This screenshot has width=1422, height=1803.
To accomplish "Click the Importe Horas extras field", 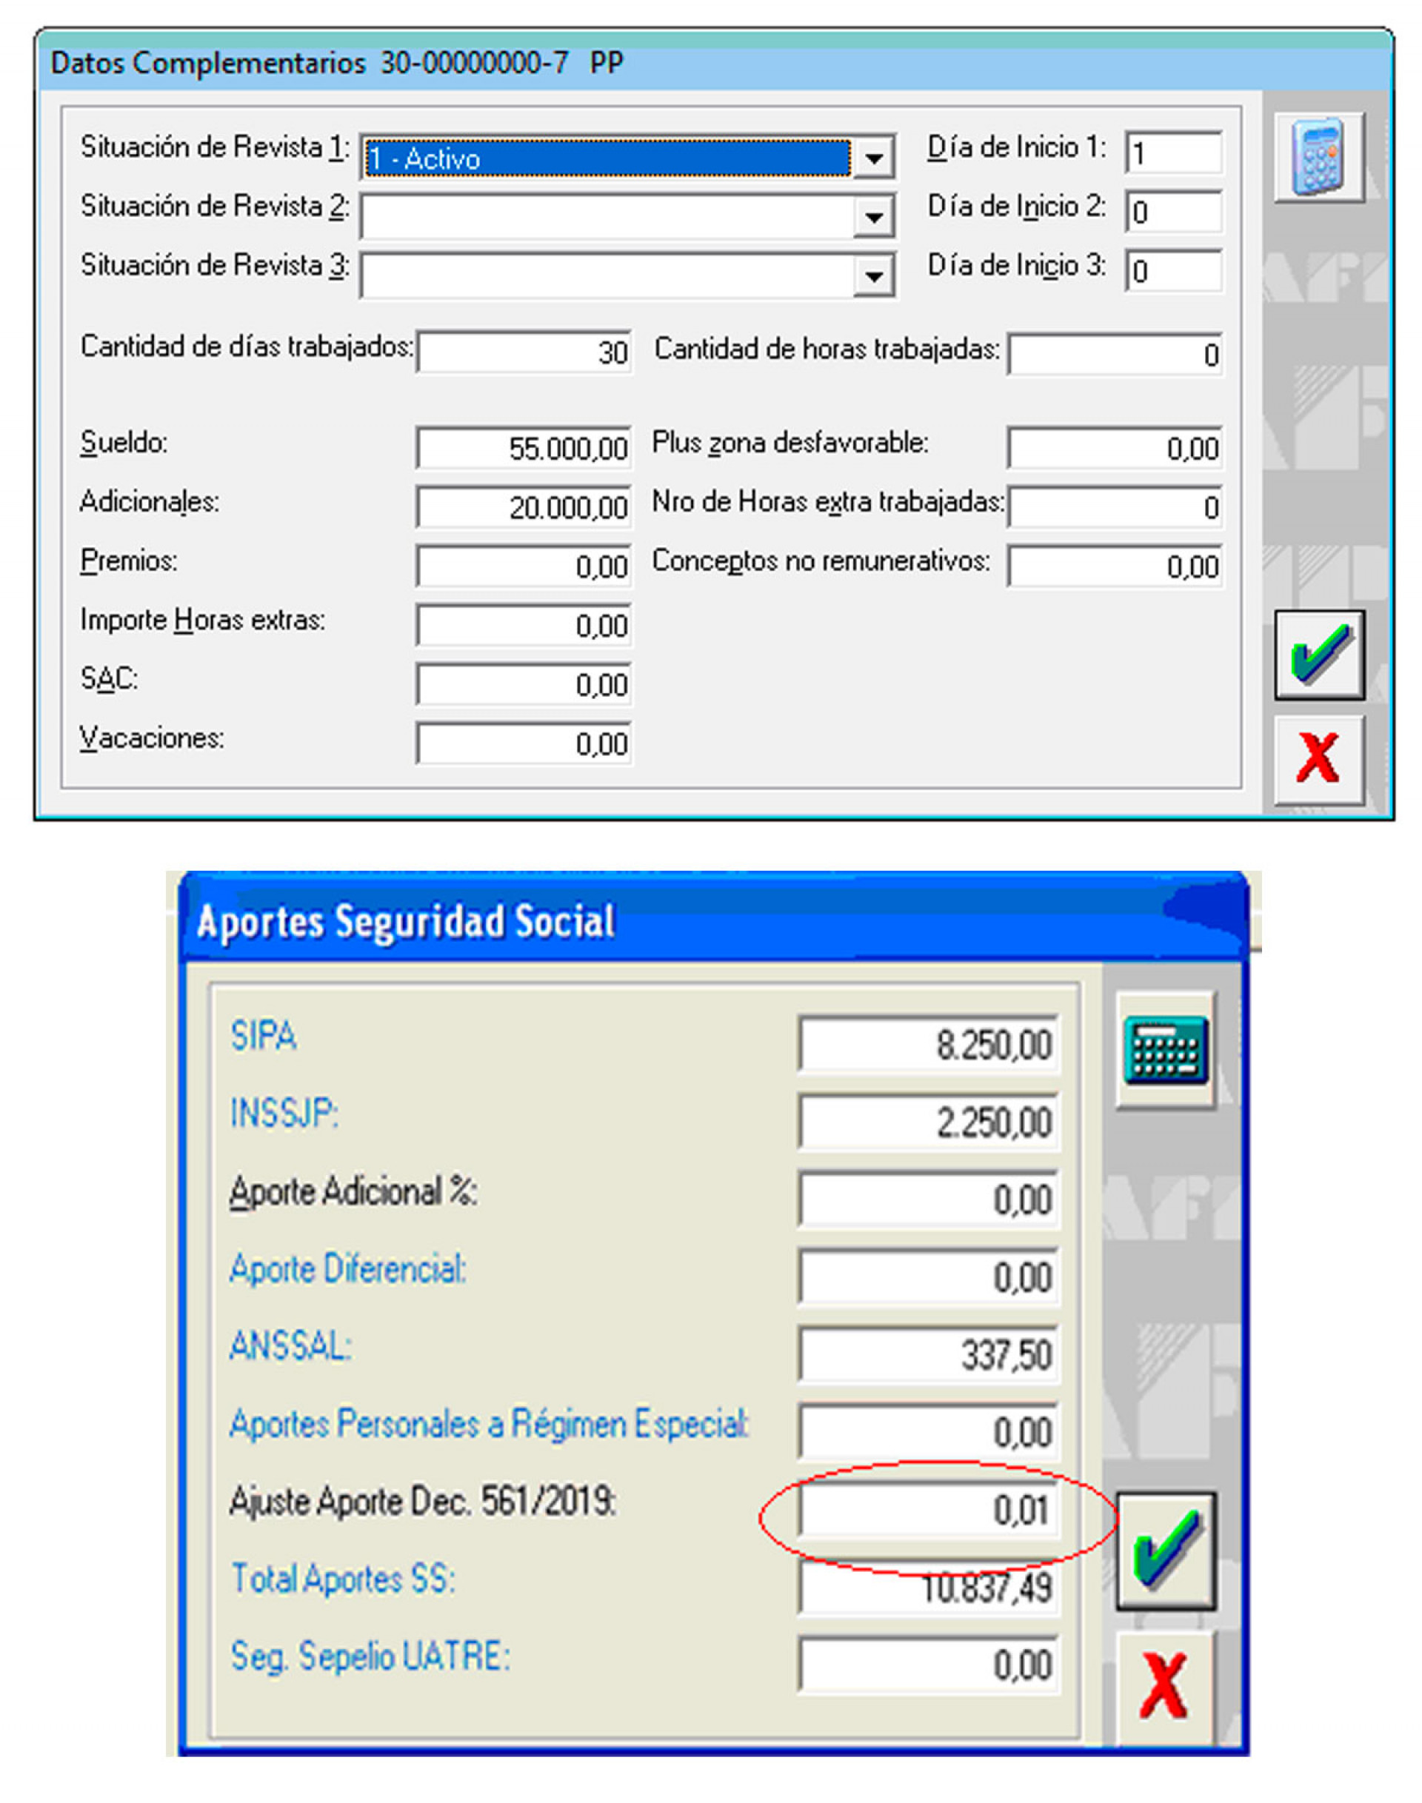I will (524, 625).
